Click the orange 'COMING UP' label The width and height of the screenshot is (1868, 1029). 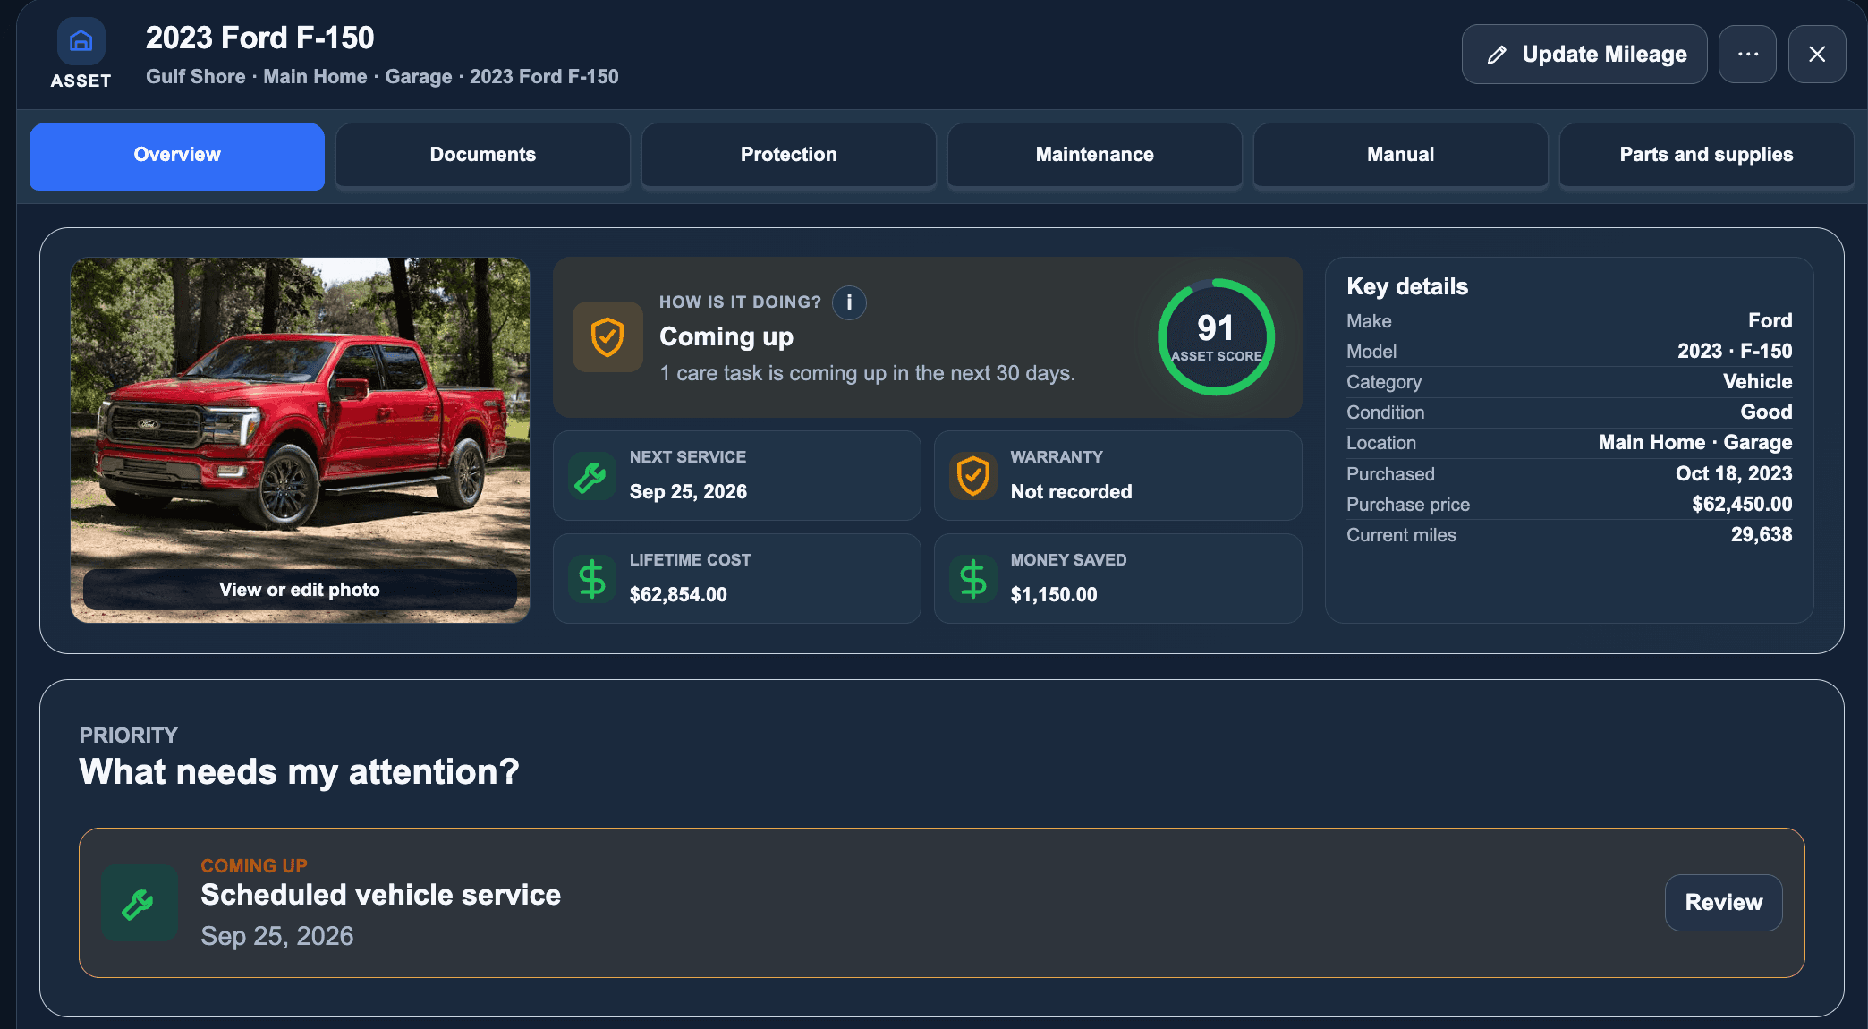254,866
